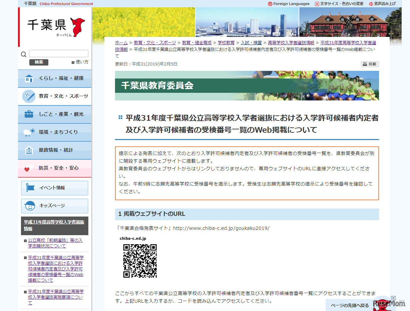Click the speaker icon for 音声読み上げ
This screenshot has width=410, height=311.
pyautogui.click(x=371, y=4)
